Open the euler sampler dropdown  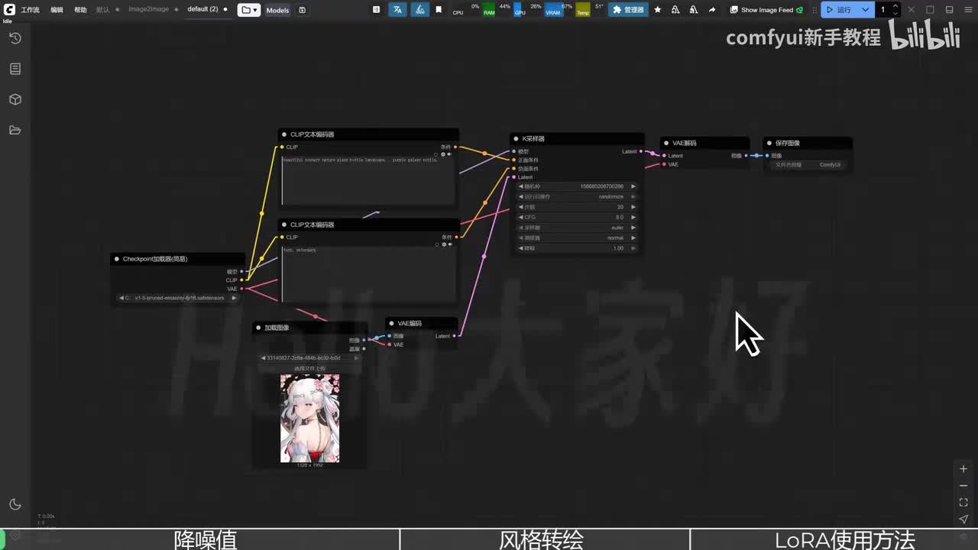(577, 228)
